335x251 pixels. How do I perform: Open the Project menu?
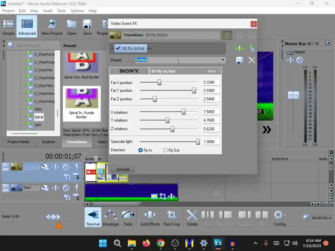8,11
